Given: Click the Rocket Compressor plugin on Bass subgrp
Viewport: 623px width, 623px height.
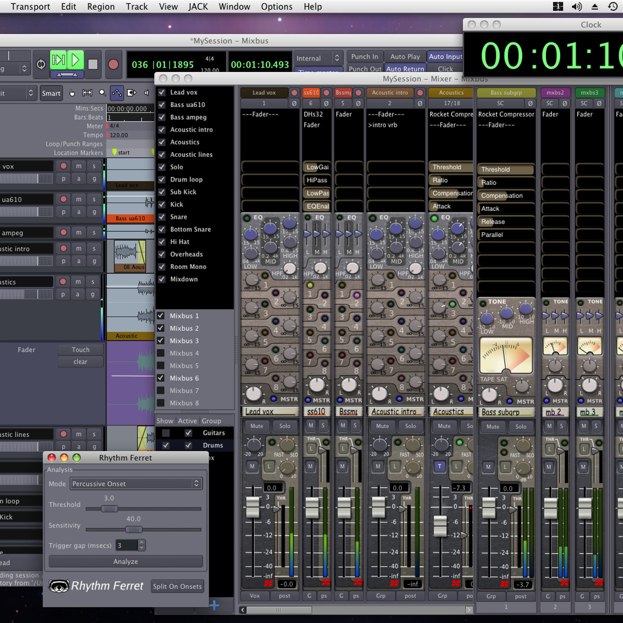Looking at the screenshot, I should click(x=506, y=114).
